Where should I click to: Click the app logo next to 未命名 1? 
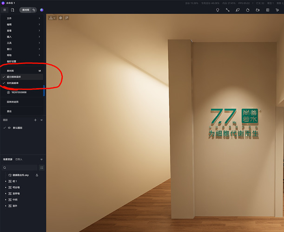(3, 3)
